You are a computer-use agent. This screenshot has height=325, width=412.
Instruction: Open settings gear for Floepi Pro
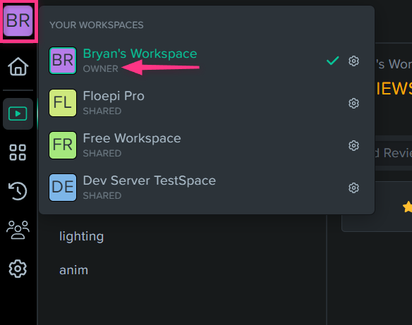(353, 103)
